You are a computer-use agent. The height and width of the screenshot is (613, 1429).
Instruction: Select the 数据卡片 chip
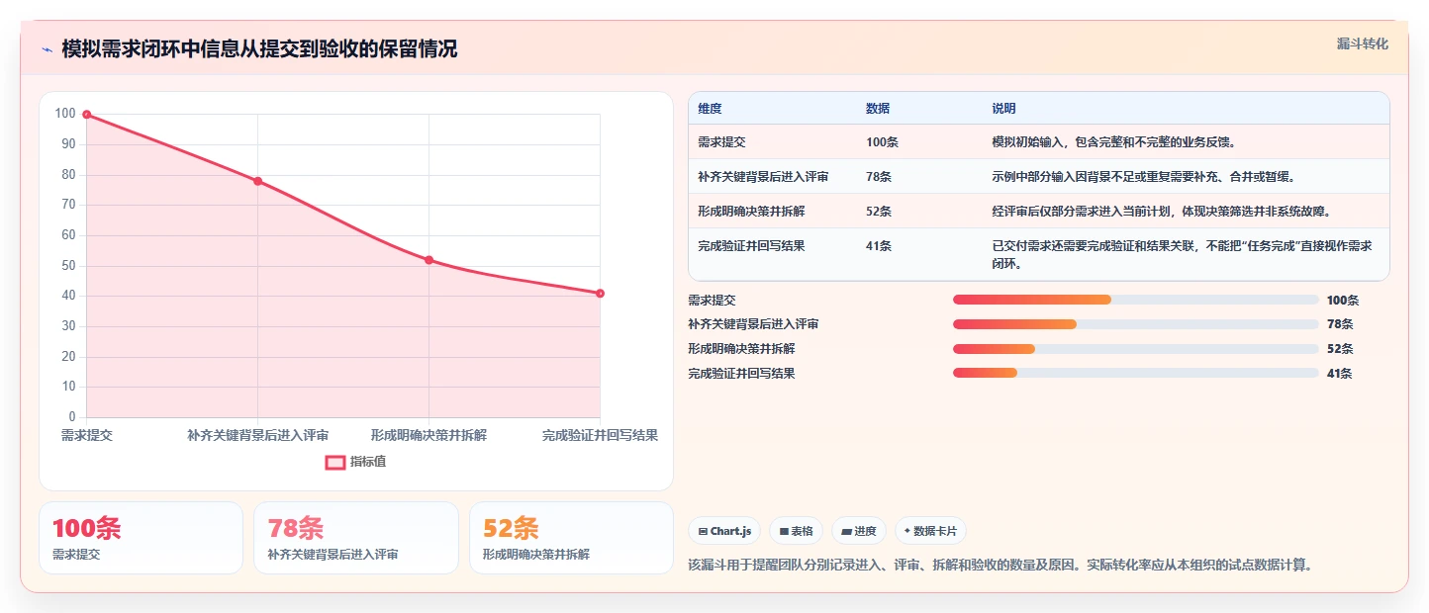click(x=930, y=531)
